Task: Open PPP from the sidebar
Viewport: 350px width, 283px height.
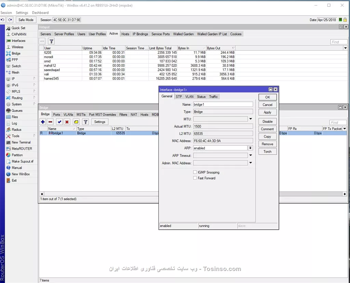Action: point(15,60)
